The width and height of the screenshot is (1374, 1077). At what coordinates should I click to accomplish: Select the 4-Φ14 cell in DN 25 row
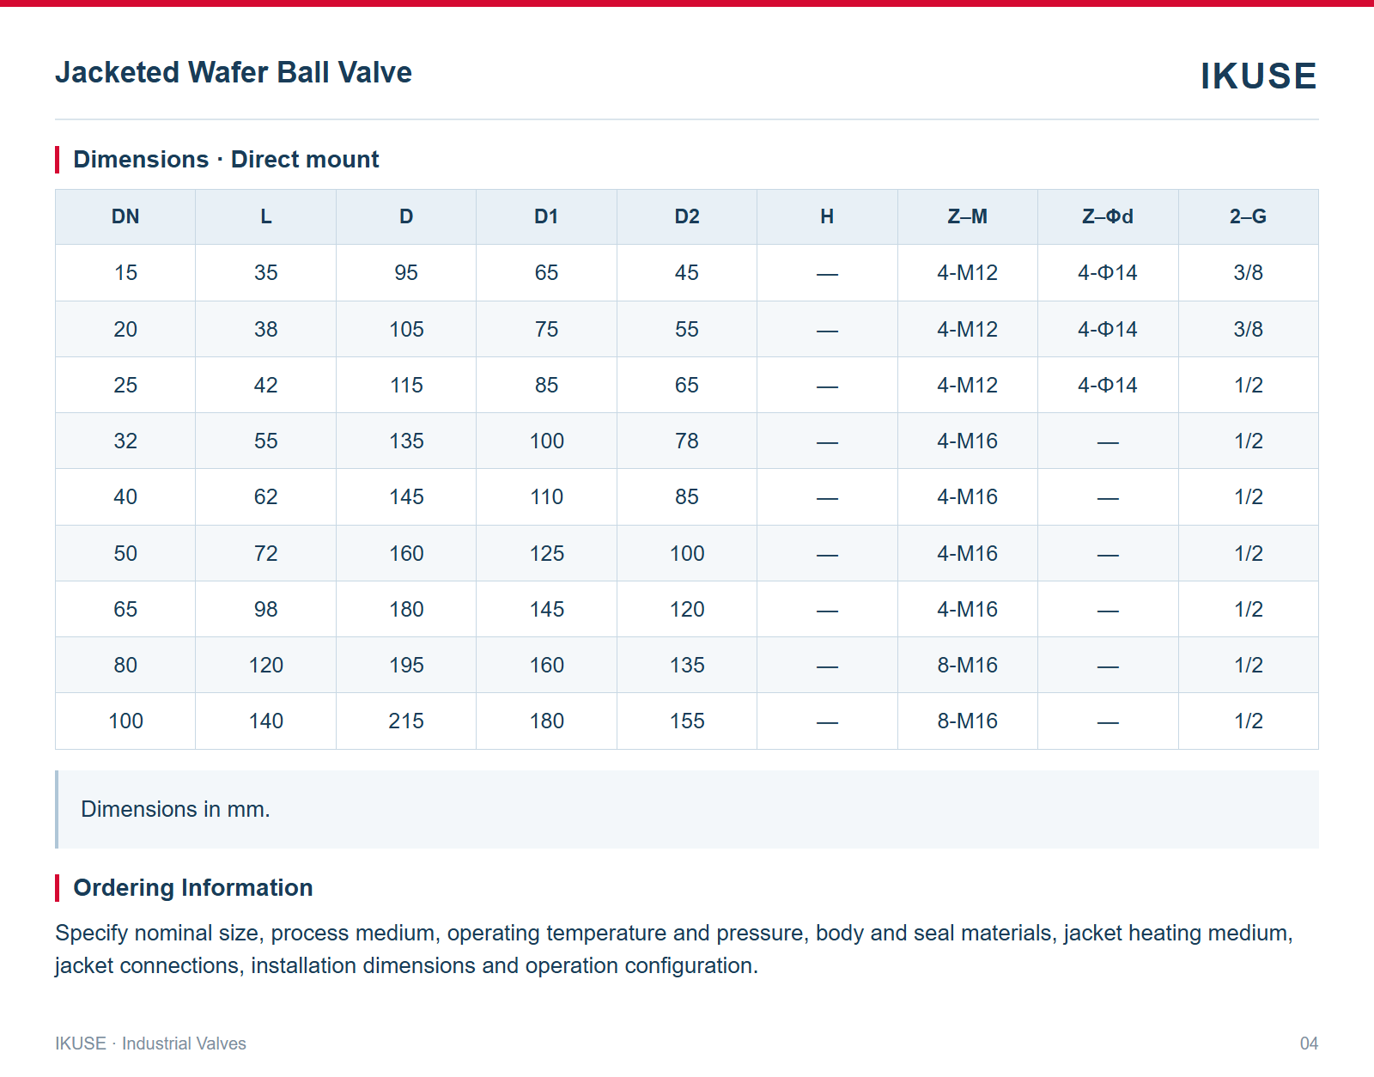(1108, 385)
